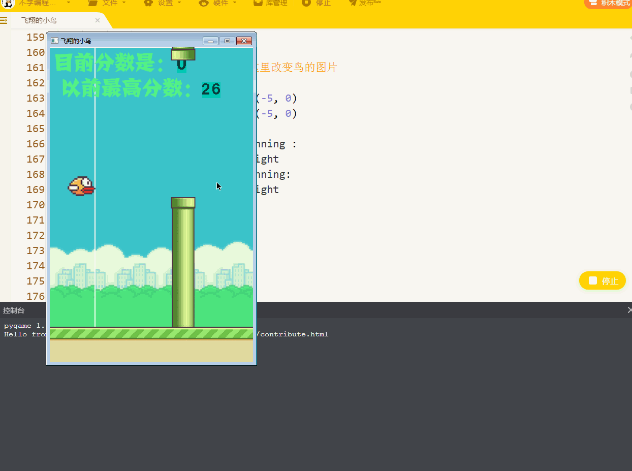632x471 pixels.
Task: Expand the project name dropdown arrow
Action: click(x=68, y=3)
